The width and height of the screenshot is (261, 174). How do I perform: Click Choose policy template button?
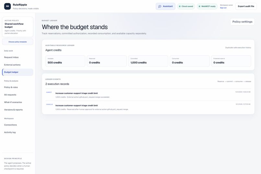point(17,42)
